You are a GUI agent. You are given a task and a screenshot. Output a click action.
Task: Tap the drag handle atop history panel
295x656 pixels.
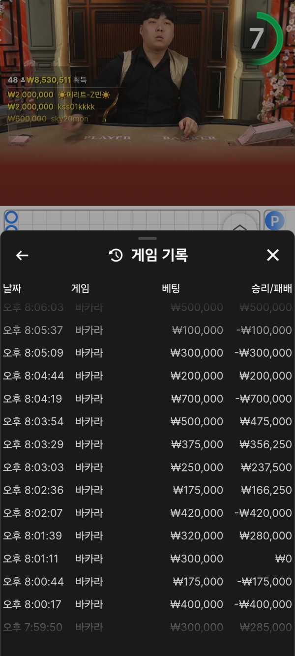147,238
